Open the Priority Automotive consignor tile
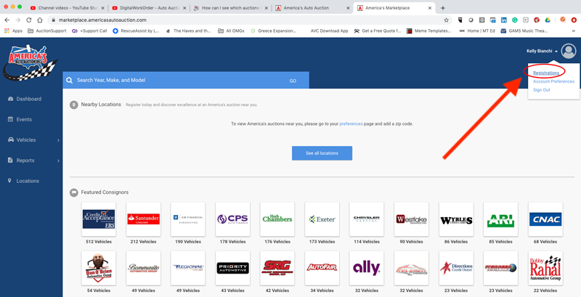This screenshot has width=581, height=297. click(x=232, y=268)
